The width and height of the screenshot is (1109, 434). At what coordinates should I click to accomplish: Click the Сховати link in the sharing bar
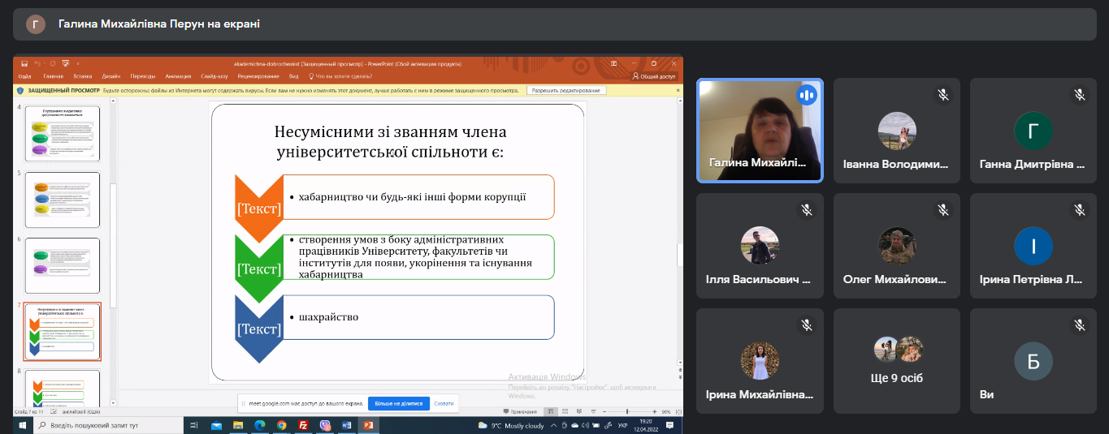[444, 403]
